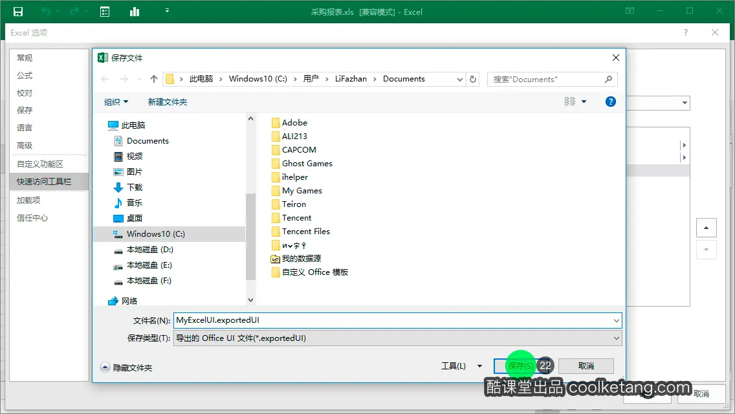The height and width of the screenshot is (414, 735).
Task: Click the Undo icon in Excel title bar
Action: tap(45, 12)
